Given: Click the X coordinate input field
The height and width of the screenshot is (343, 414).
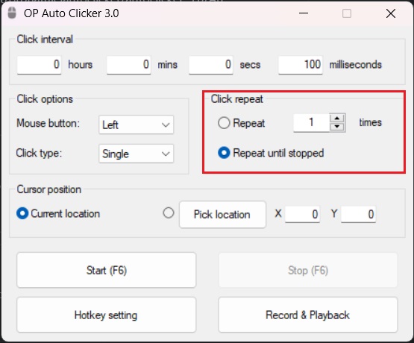Looking at the screenshot, I should (302, 214).
